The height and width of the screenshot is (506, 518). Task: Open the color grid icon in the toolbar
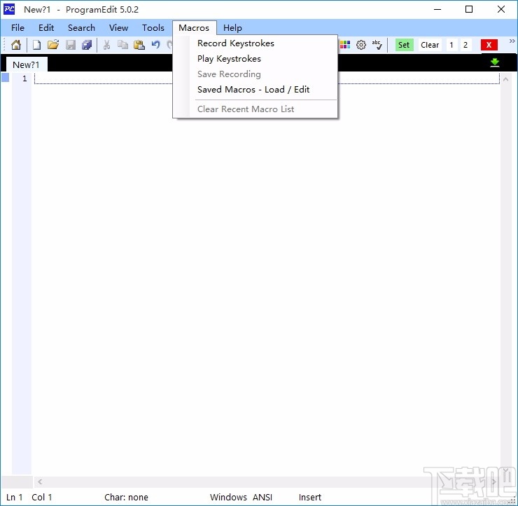[x=345, y=45]
